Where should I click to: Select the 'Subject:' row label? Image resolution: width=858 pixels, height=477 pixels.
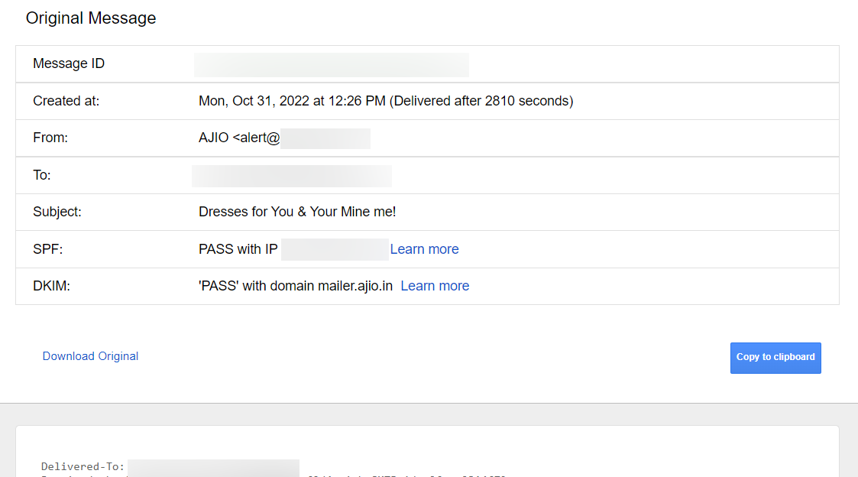click(x=57, y=212)
